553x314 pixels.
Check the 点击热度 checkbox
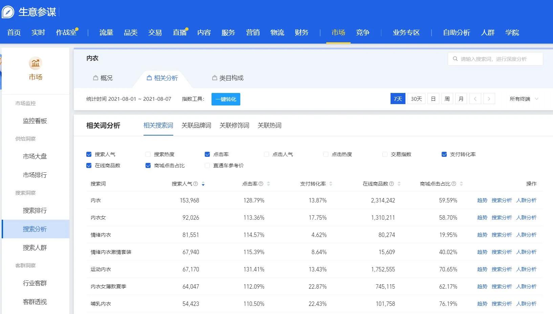[326, 154]
